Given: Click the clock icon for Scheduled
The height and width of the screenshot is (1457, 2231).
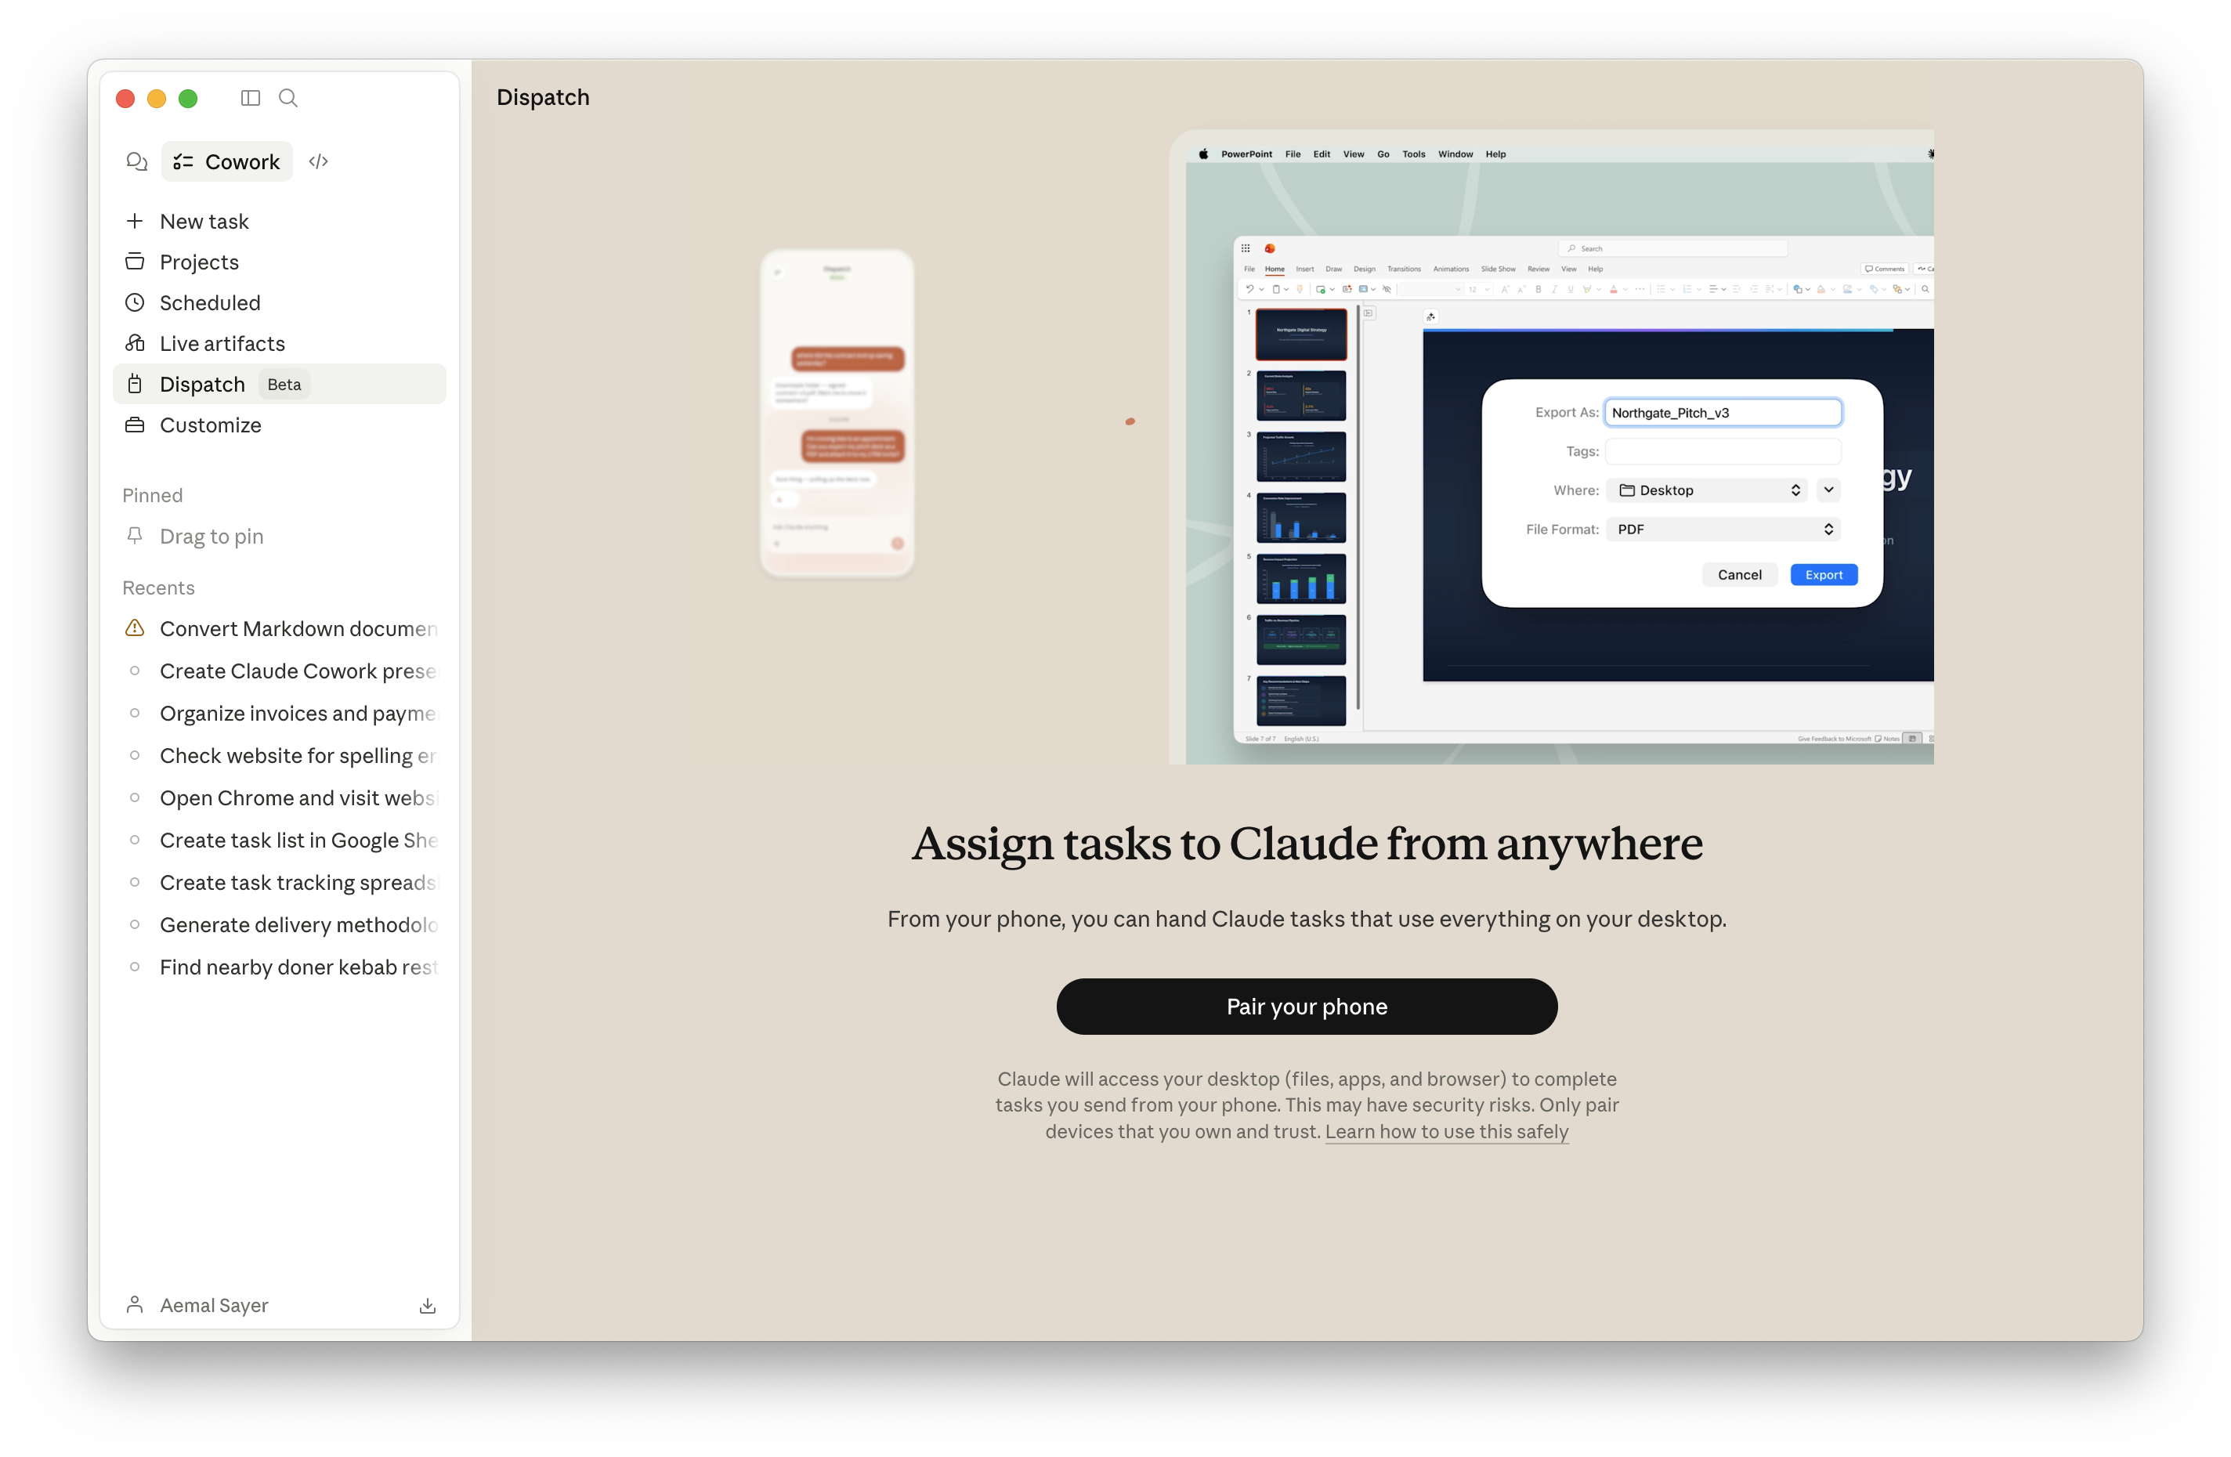Looking at the screenshot, I should (135, 303).
